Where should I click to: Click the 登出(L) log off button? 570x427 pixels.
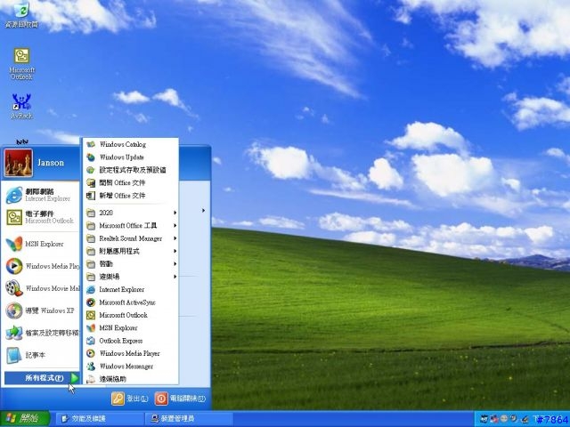click(130, 399)
